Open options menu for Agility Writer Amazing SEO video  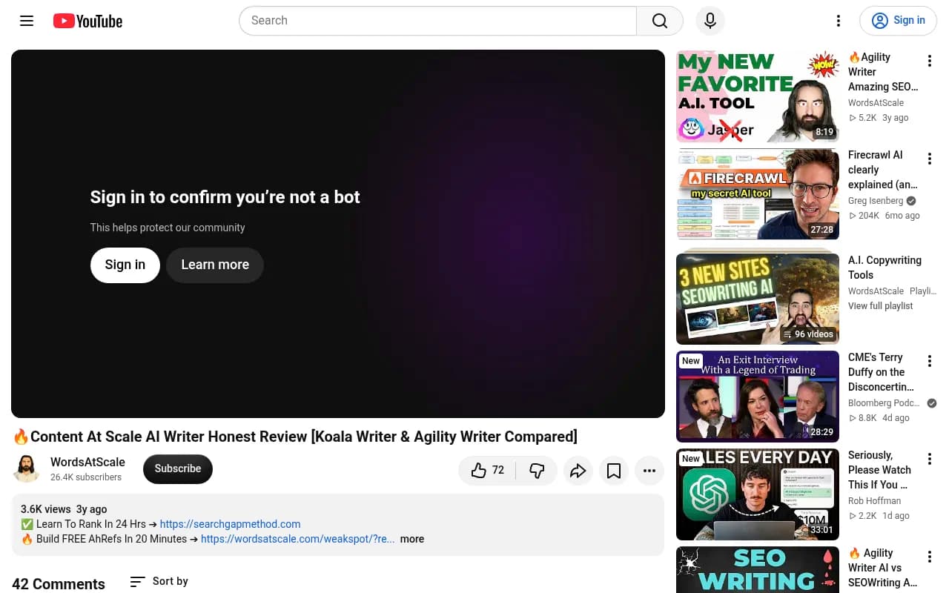tap(930, 61)
